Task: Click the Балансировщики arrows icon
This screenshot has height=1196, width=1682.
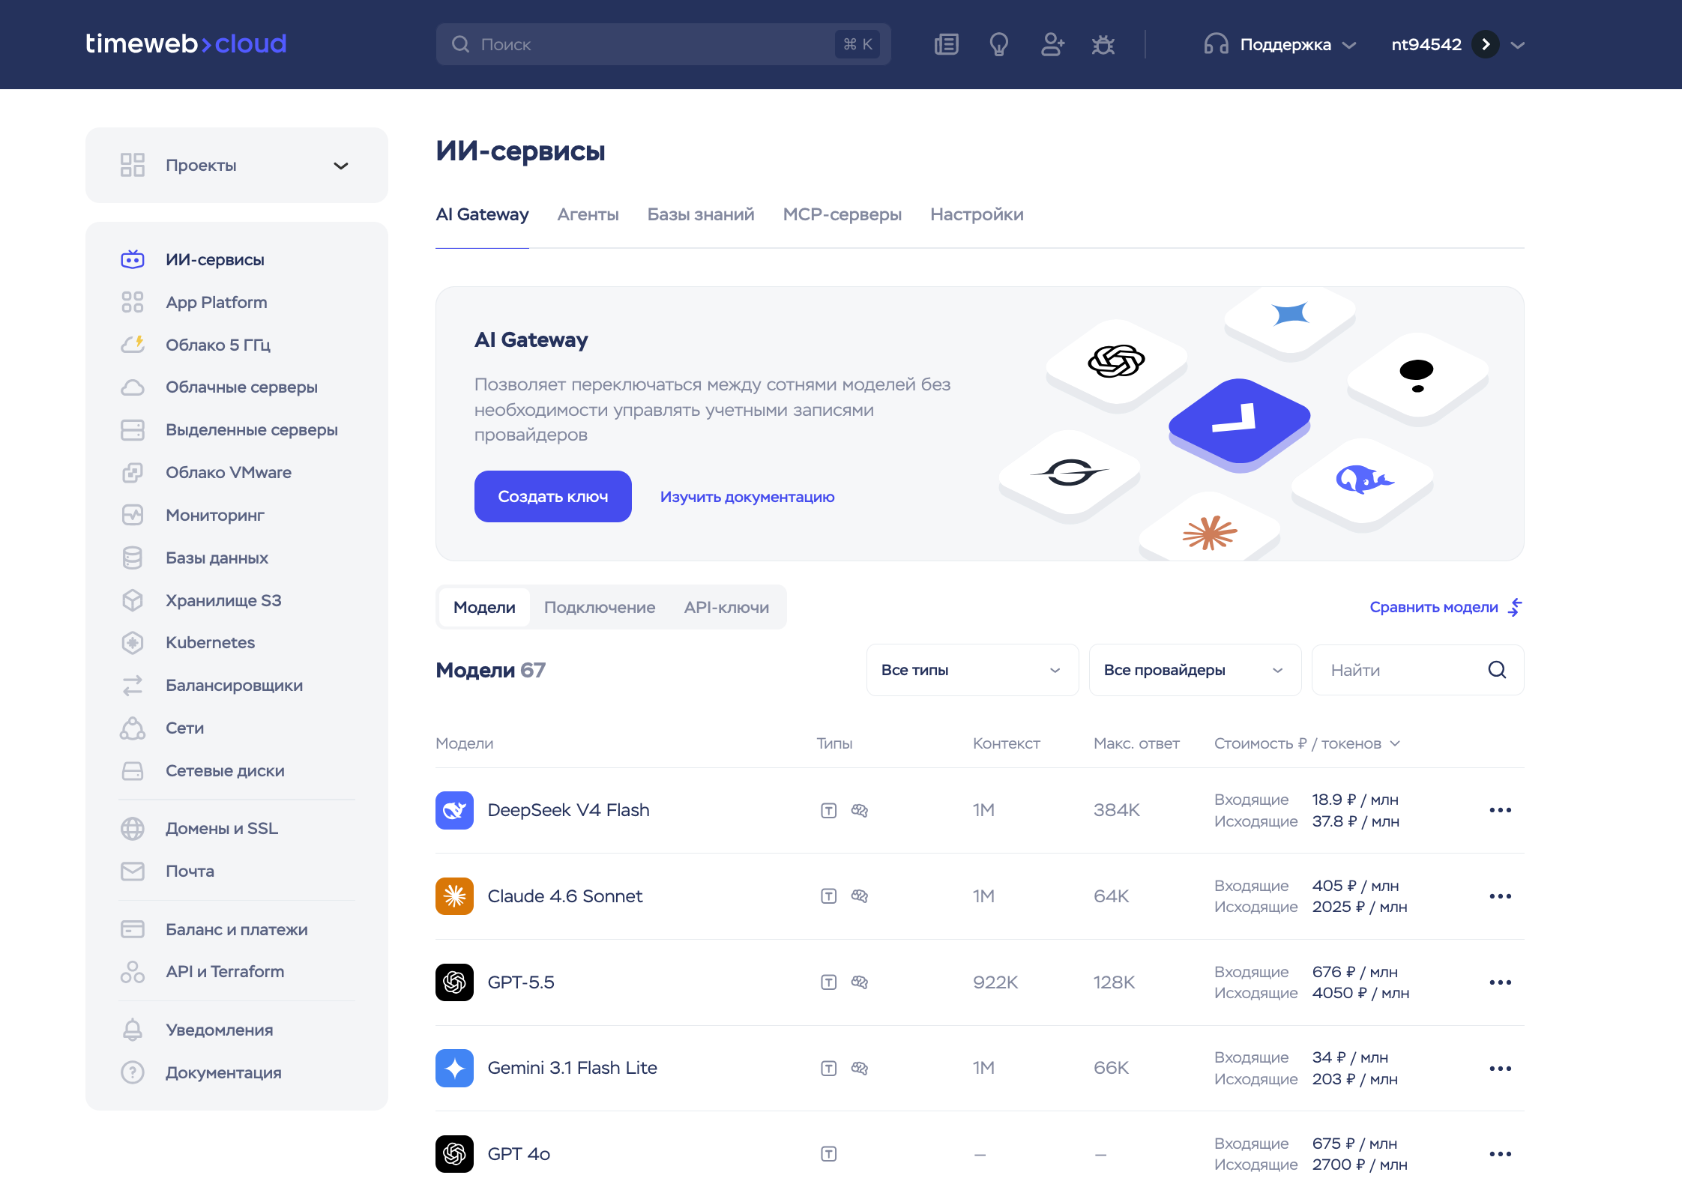Action: [x=133, y=685]
